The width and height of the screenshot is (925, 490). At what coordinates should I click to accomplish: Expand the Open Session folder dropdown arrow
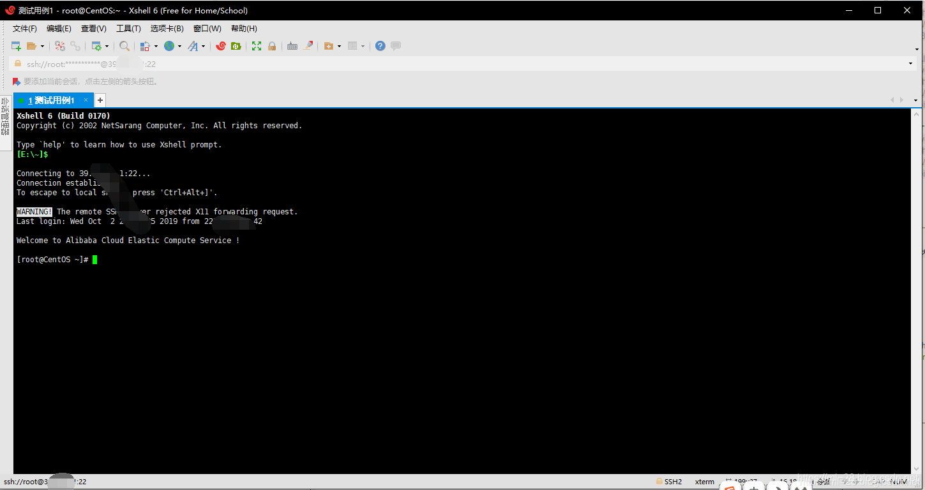(42, 46)
